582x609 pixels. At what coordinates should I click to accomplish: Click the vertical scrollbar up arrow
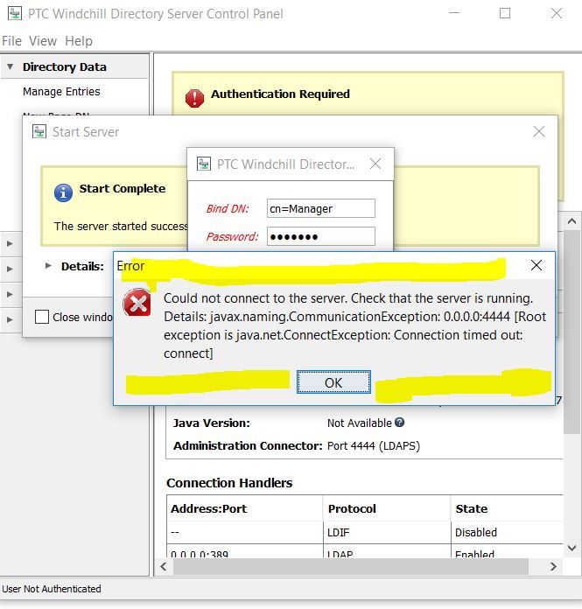[571, 221]
